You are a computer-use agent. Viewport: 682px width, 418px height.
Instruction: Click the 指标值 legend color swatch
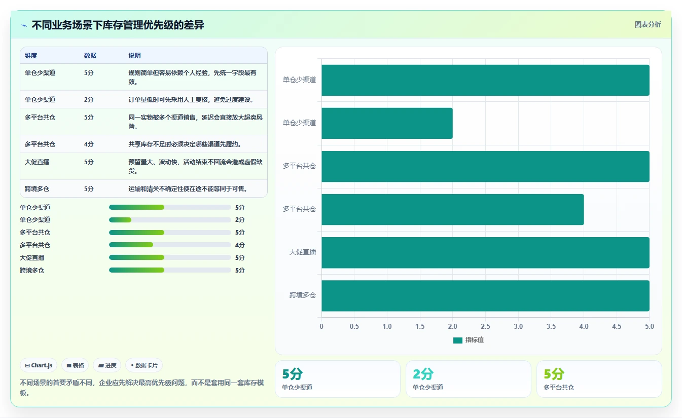click(x=458, y=340)
